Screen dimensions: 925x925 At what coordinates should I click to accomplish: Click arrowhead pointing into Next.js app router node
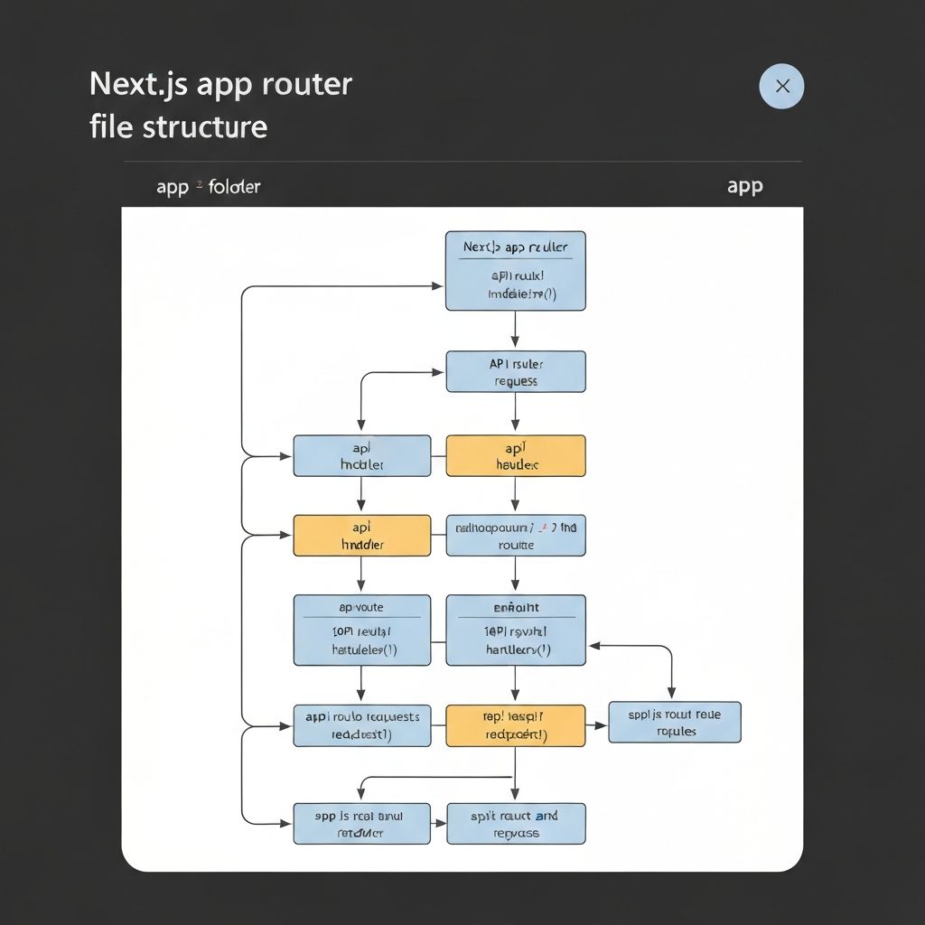[x=438, y=286]
